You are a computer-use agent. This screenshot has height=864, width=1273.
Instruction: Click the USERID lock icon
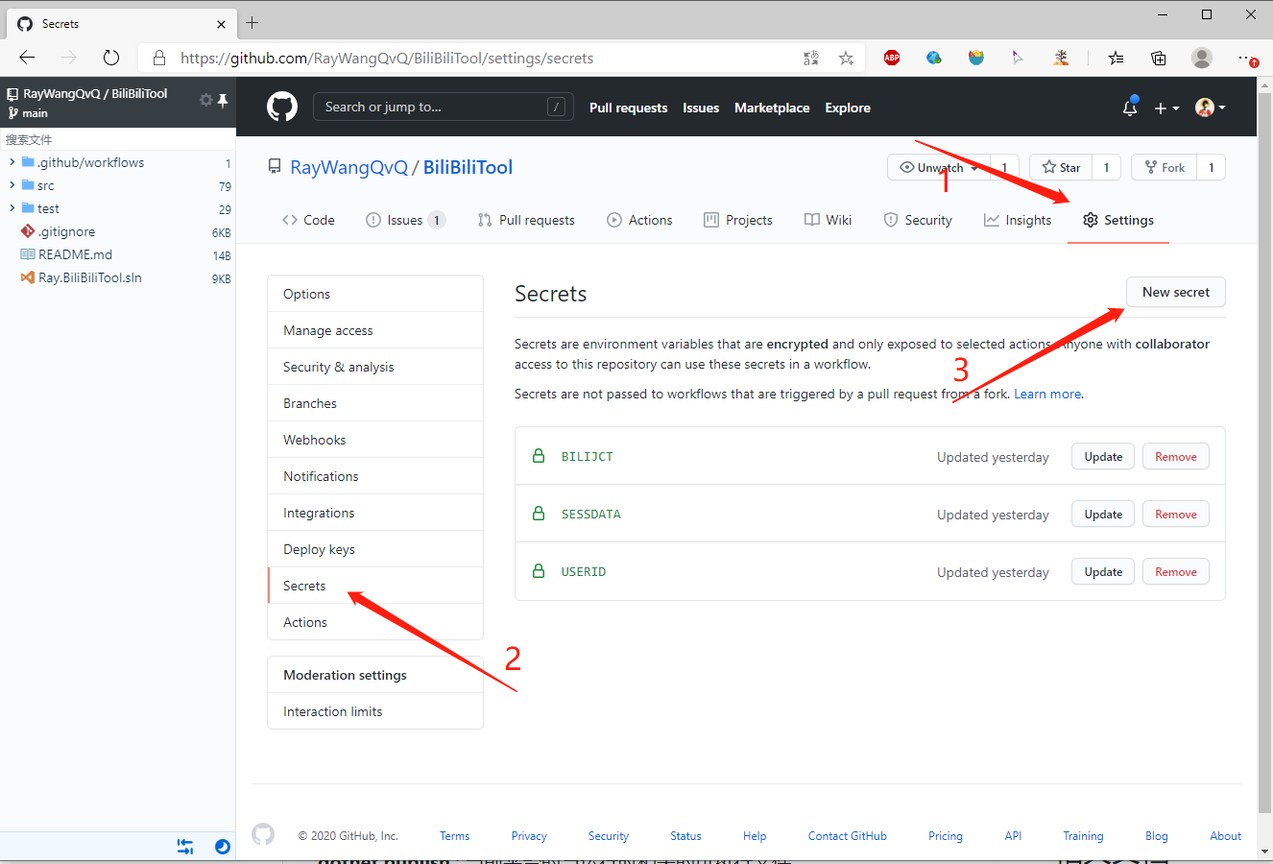coord(539,571)
